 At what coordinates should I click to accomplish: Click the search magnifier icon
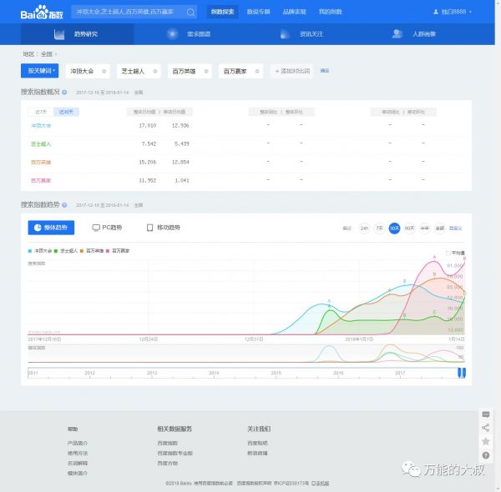(190, 13)
